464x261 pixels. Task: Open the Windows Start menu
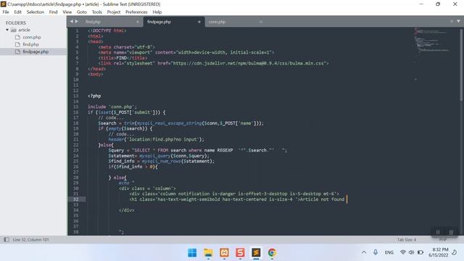[x=192, y=253]
